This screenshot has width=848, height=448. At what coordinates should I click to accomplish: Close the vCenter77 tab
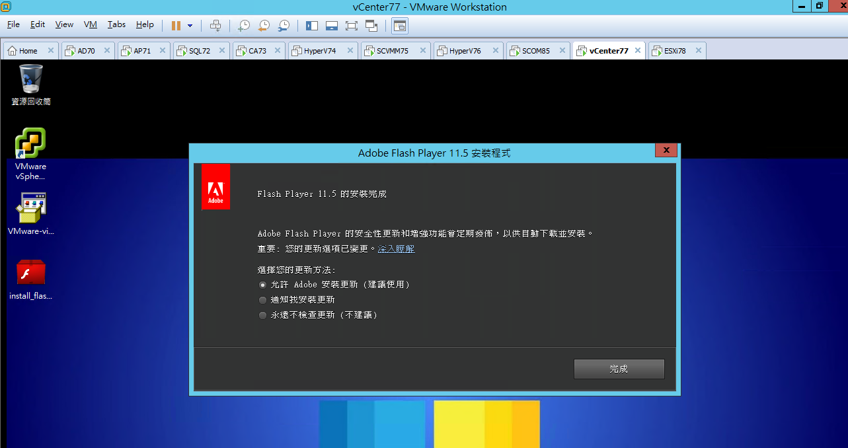(638, 51)
